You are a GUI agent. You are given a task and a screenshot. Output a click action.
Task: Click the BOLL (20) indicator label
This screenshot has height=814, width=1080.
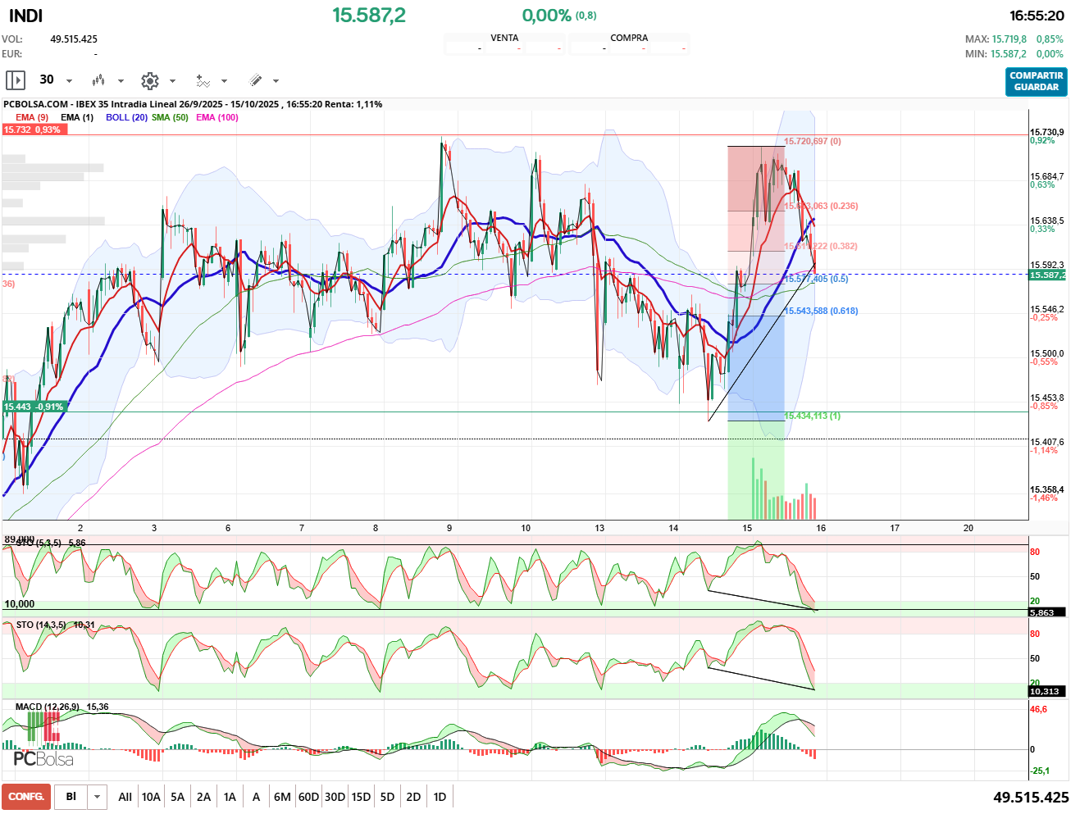tap(126, 117)
